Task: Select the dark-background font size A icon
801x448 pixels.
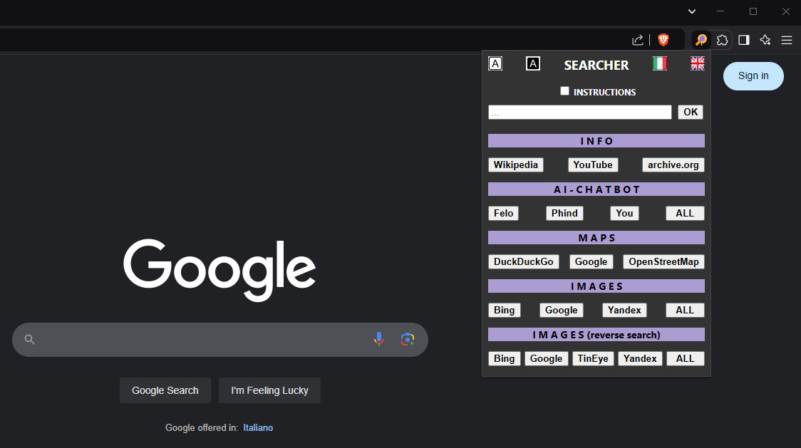Action: tap(533, 63)
